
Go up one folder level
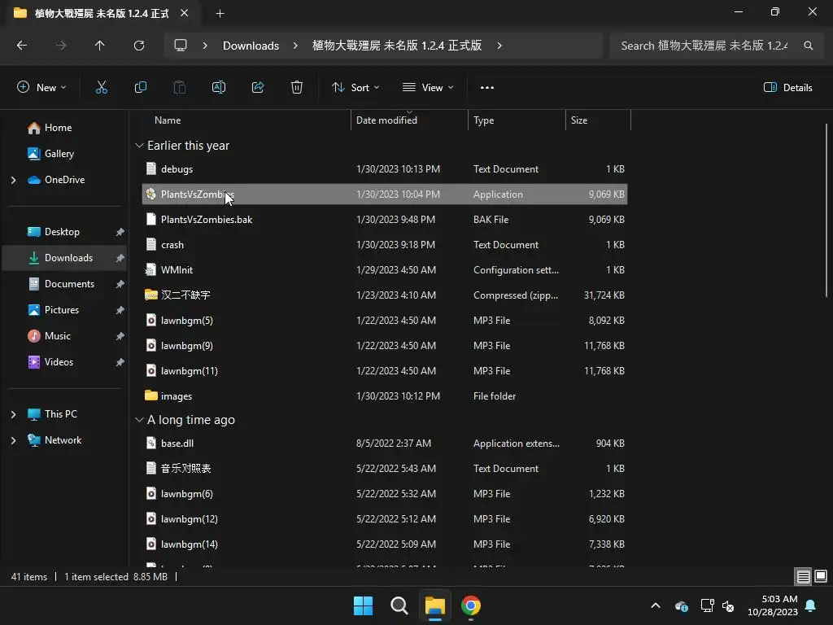(99, 46)
